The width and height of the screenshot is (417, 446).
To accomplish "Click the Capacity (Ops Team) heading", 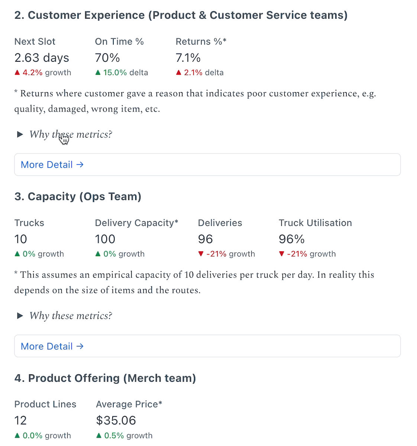I will click(78, 197).
